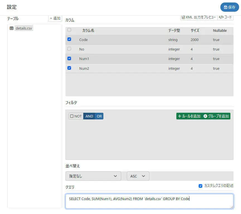The image size is (241, 214).
Task: Uncheck the Num2 column checkbox
Action: click(x=69, y=68)
